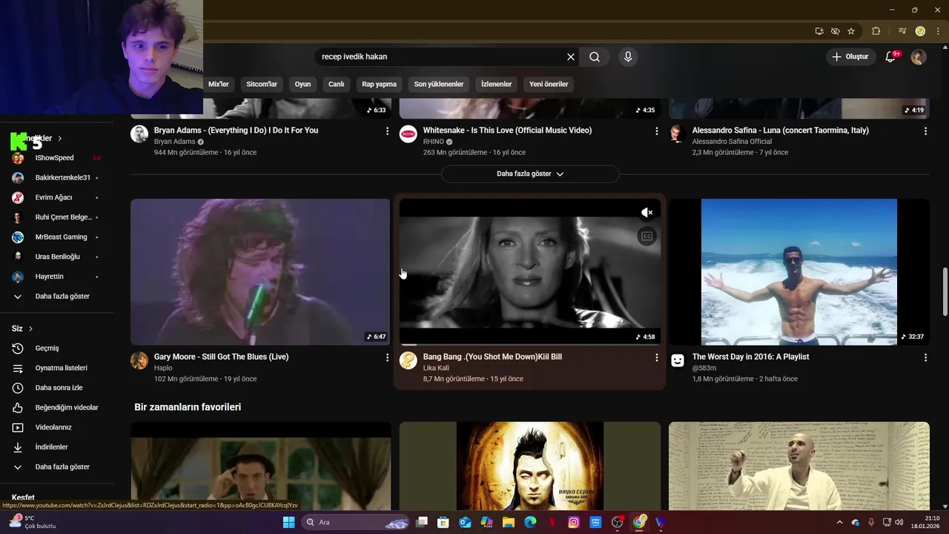Toggle captions on the Bang Bang preview
Viewport: 949px width, 534px height.
(647, 237)
